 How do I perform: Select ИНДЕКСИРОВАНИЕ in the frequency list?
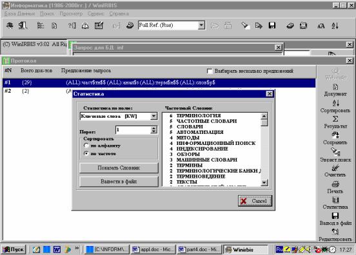pyautogui.click(x=202, y=149)
